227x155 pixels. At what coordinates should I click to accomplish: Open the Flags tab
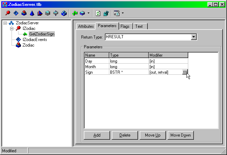click(125, 26)
